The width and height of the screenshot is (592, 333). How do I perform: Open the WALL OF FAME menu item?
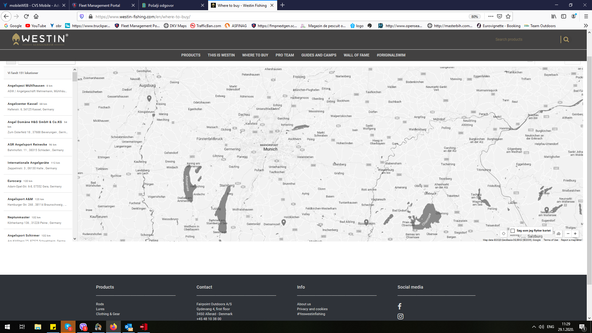356,55
